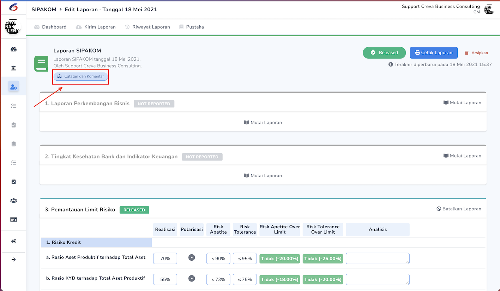
Task: Click heading 1. Laporan Perkembangan Bisnis
Action: pos(87,104)
